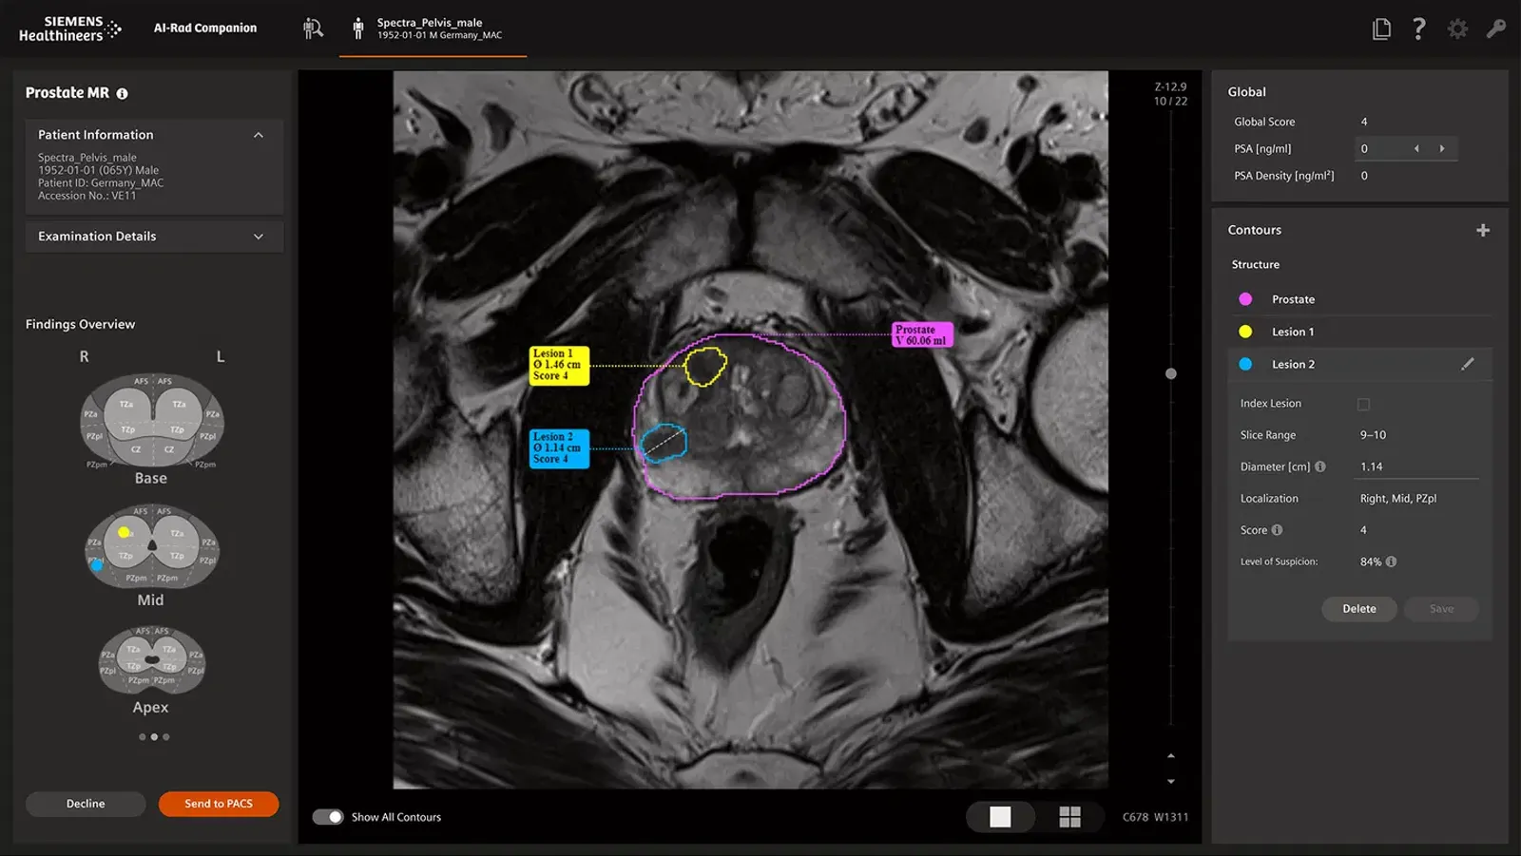Open the documents icon in top bar

coord(1381,29)
